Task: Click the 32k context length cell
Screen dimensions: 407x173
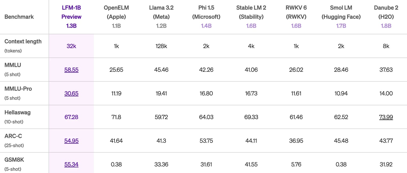Action: point(71,46)
